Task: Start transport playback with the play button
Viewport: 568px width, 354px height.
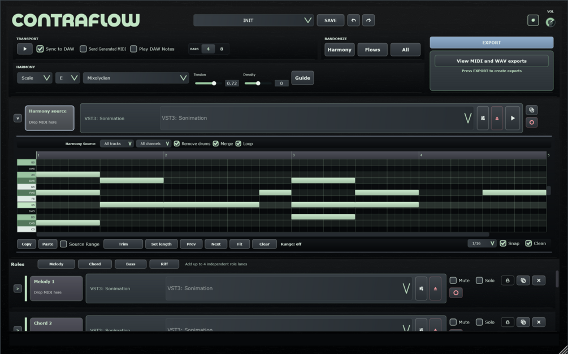Action: (25, 49)
